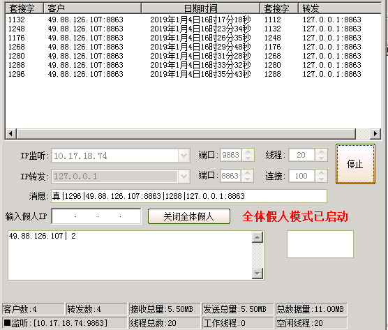Click the right arrow of horizontal scrollbar
Viewport: 388px width, 330px height.
pyautogui.click(x=375, y=133)
